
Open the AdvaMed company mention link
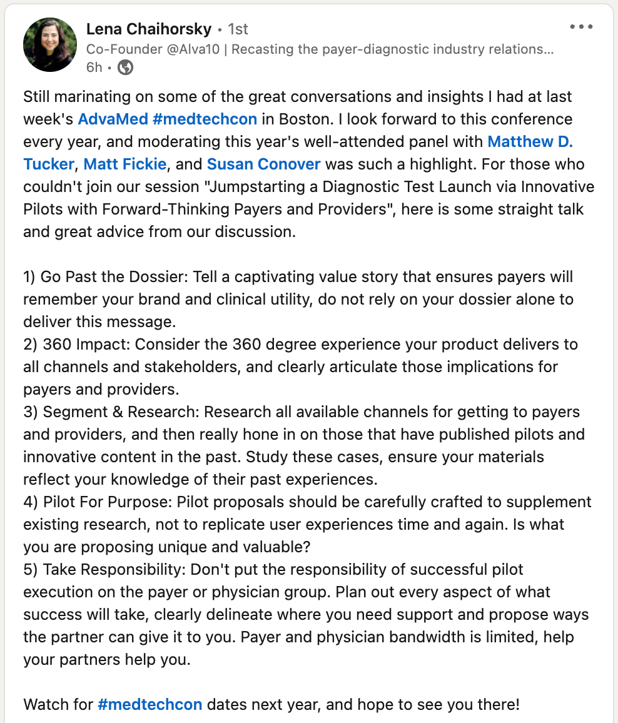click(x=113, y=119)
